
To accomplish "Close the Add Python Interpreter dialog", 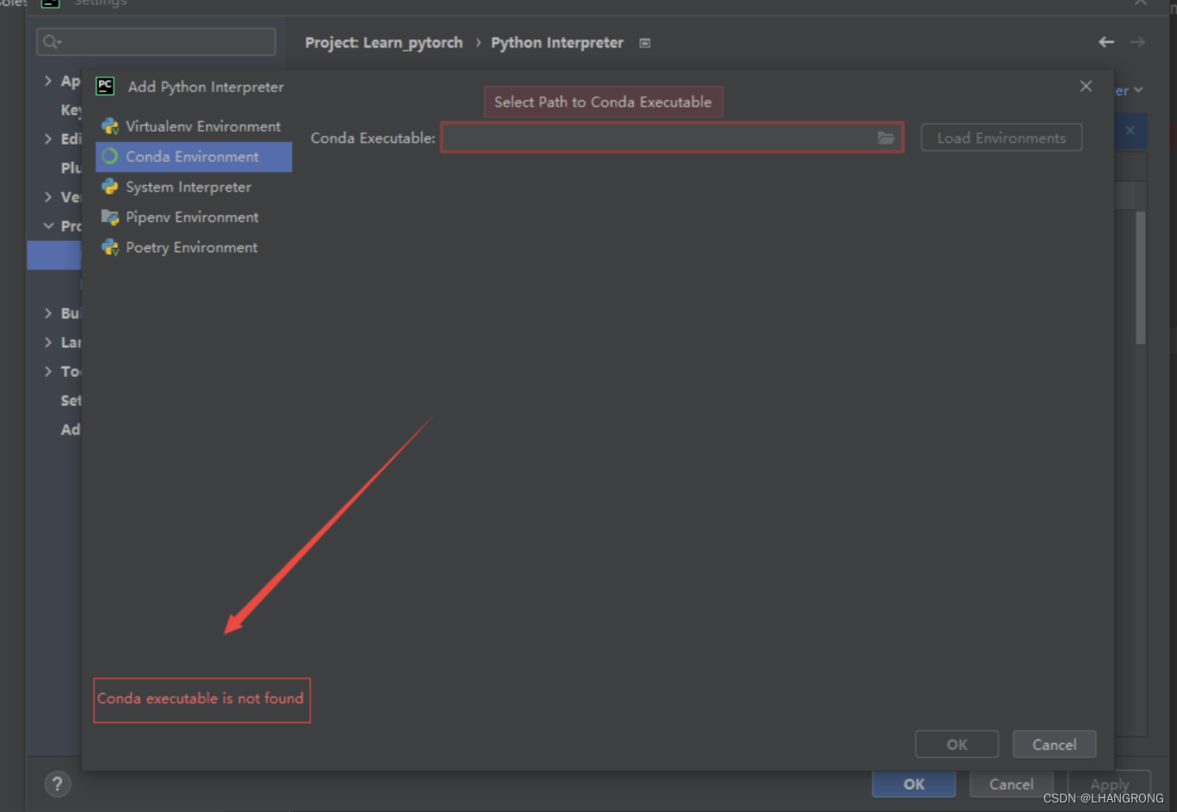I will tap(1086, 86).
